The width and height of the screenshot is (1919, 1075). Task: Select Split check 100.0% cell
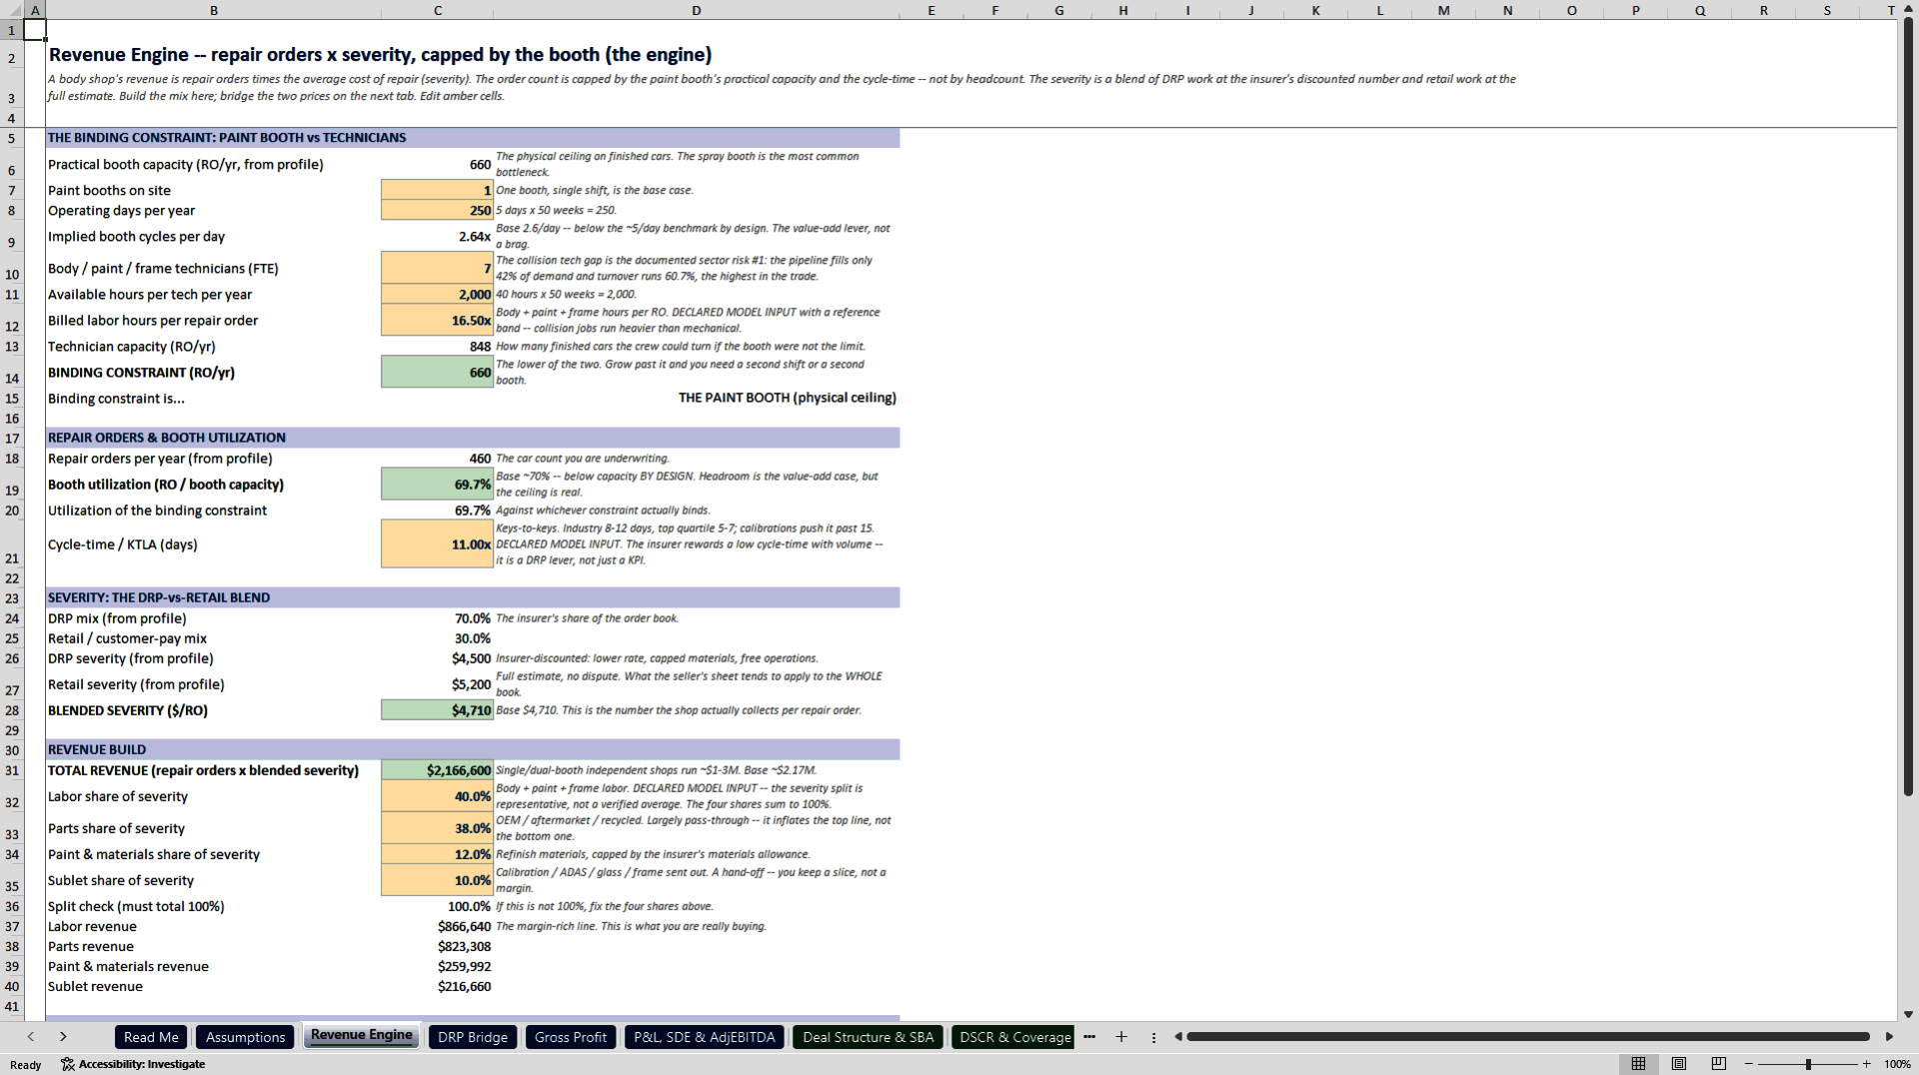tap(438, 906)
